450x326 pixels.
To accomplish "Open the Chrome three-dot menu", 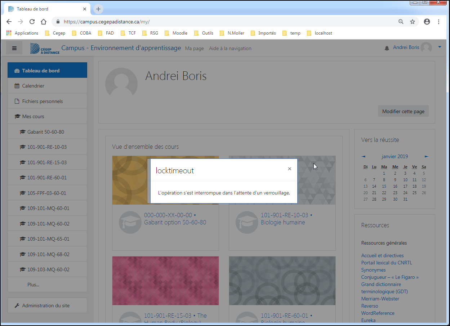I will point(438,22).
